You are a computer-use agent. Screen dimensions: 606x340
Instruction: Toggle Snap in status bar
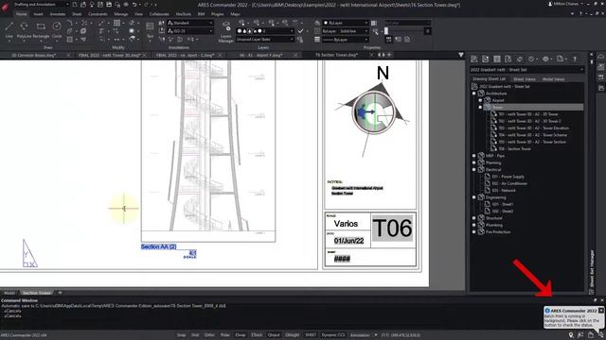[181, 335]
